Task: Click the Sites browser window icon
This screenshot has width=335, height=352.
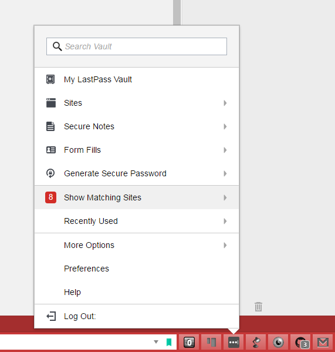Action: [51, 103]
